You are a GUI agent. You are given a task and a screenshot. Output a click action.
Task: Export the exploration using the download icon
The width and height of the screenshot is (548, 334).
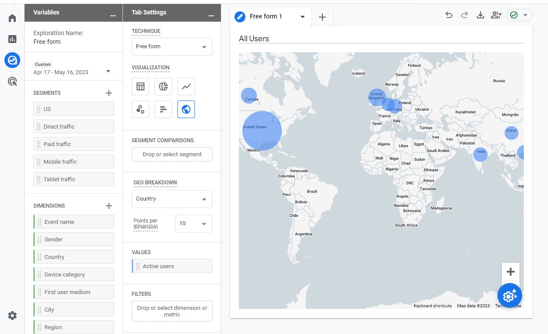(x=480, y=14)
